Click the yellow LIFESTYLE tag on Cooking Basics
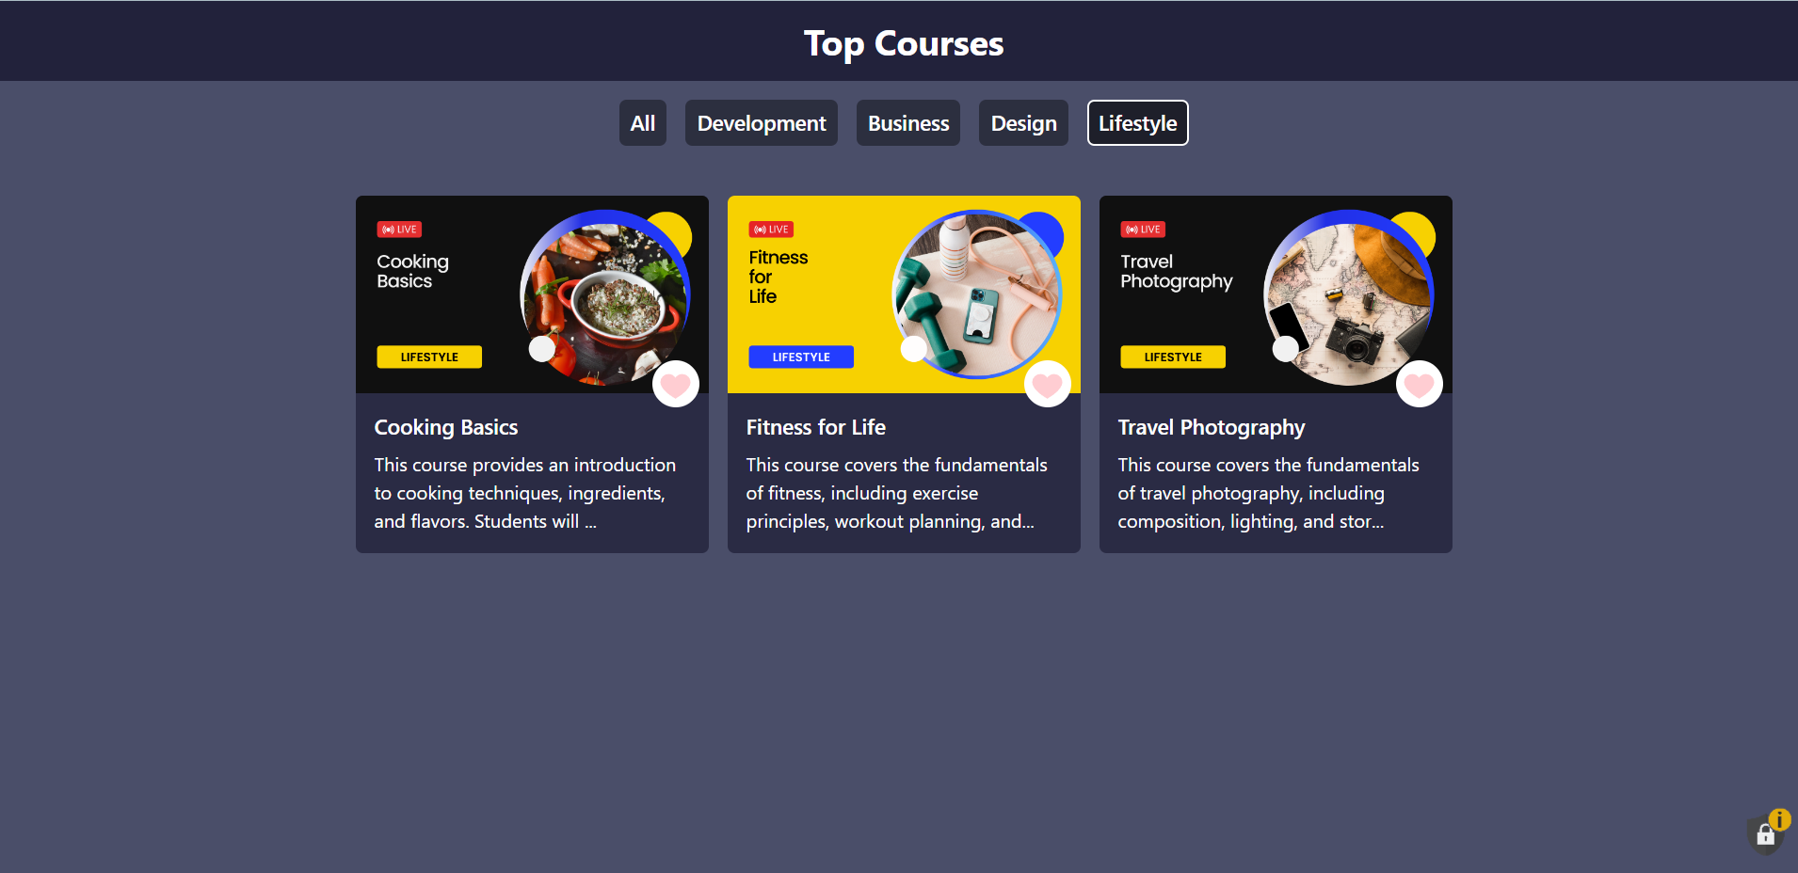Image resolution: width=1798 pixels, height=873 pixels. click(x=429, y=357)
